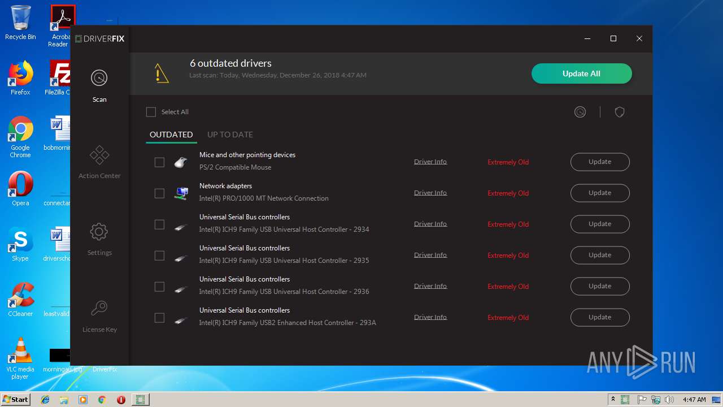
Task: Open the Action Center panel
Action: [x=99, y=162]
